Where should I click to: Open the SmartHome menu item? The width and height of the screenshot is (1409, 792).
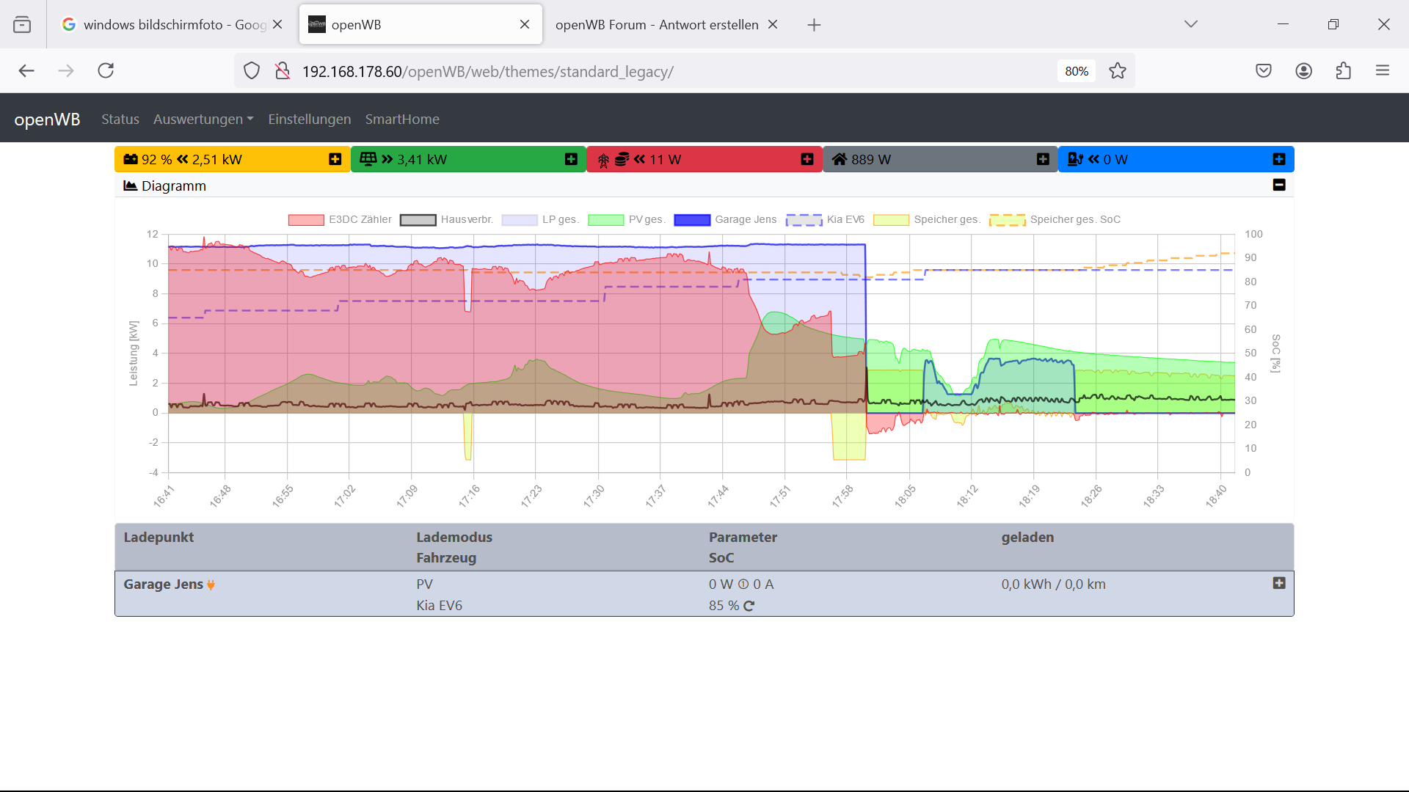click(402, 119)
